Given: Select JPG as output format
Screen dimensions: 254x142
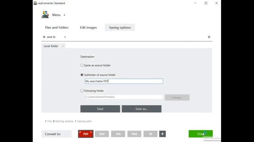Looking at the screenshot, I should [x=118, y=134].
